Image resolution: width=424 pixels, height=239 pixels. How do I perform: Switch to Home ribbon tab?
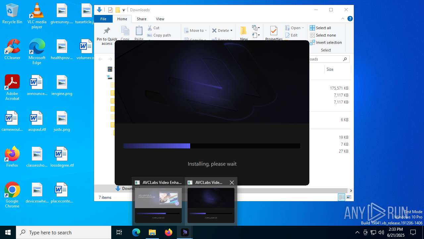[122, 19]
